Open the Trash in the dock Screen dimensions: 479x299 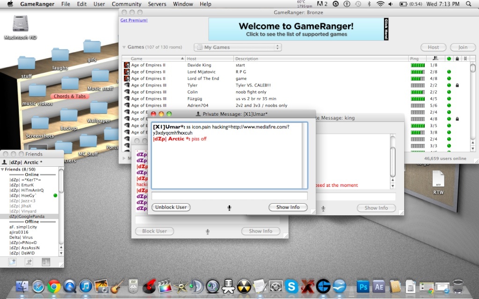[x=458, y=286]
